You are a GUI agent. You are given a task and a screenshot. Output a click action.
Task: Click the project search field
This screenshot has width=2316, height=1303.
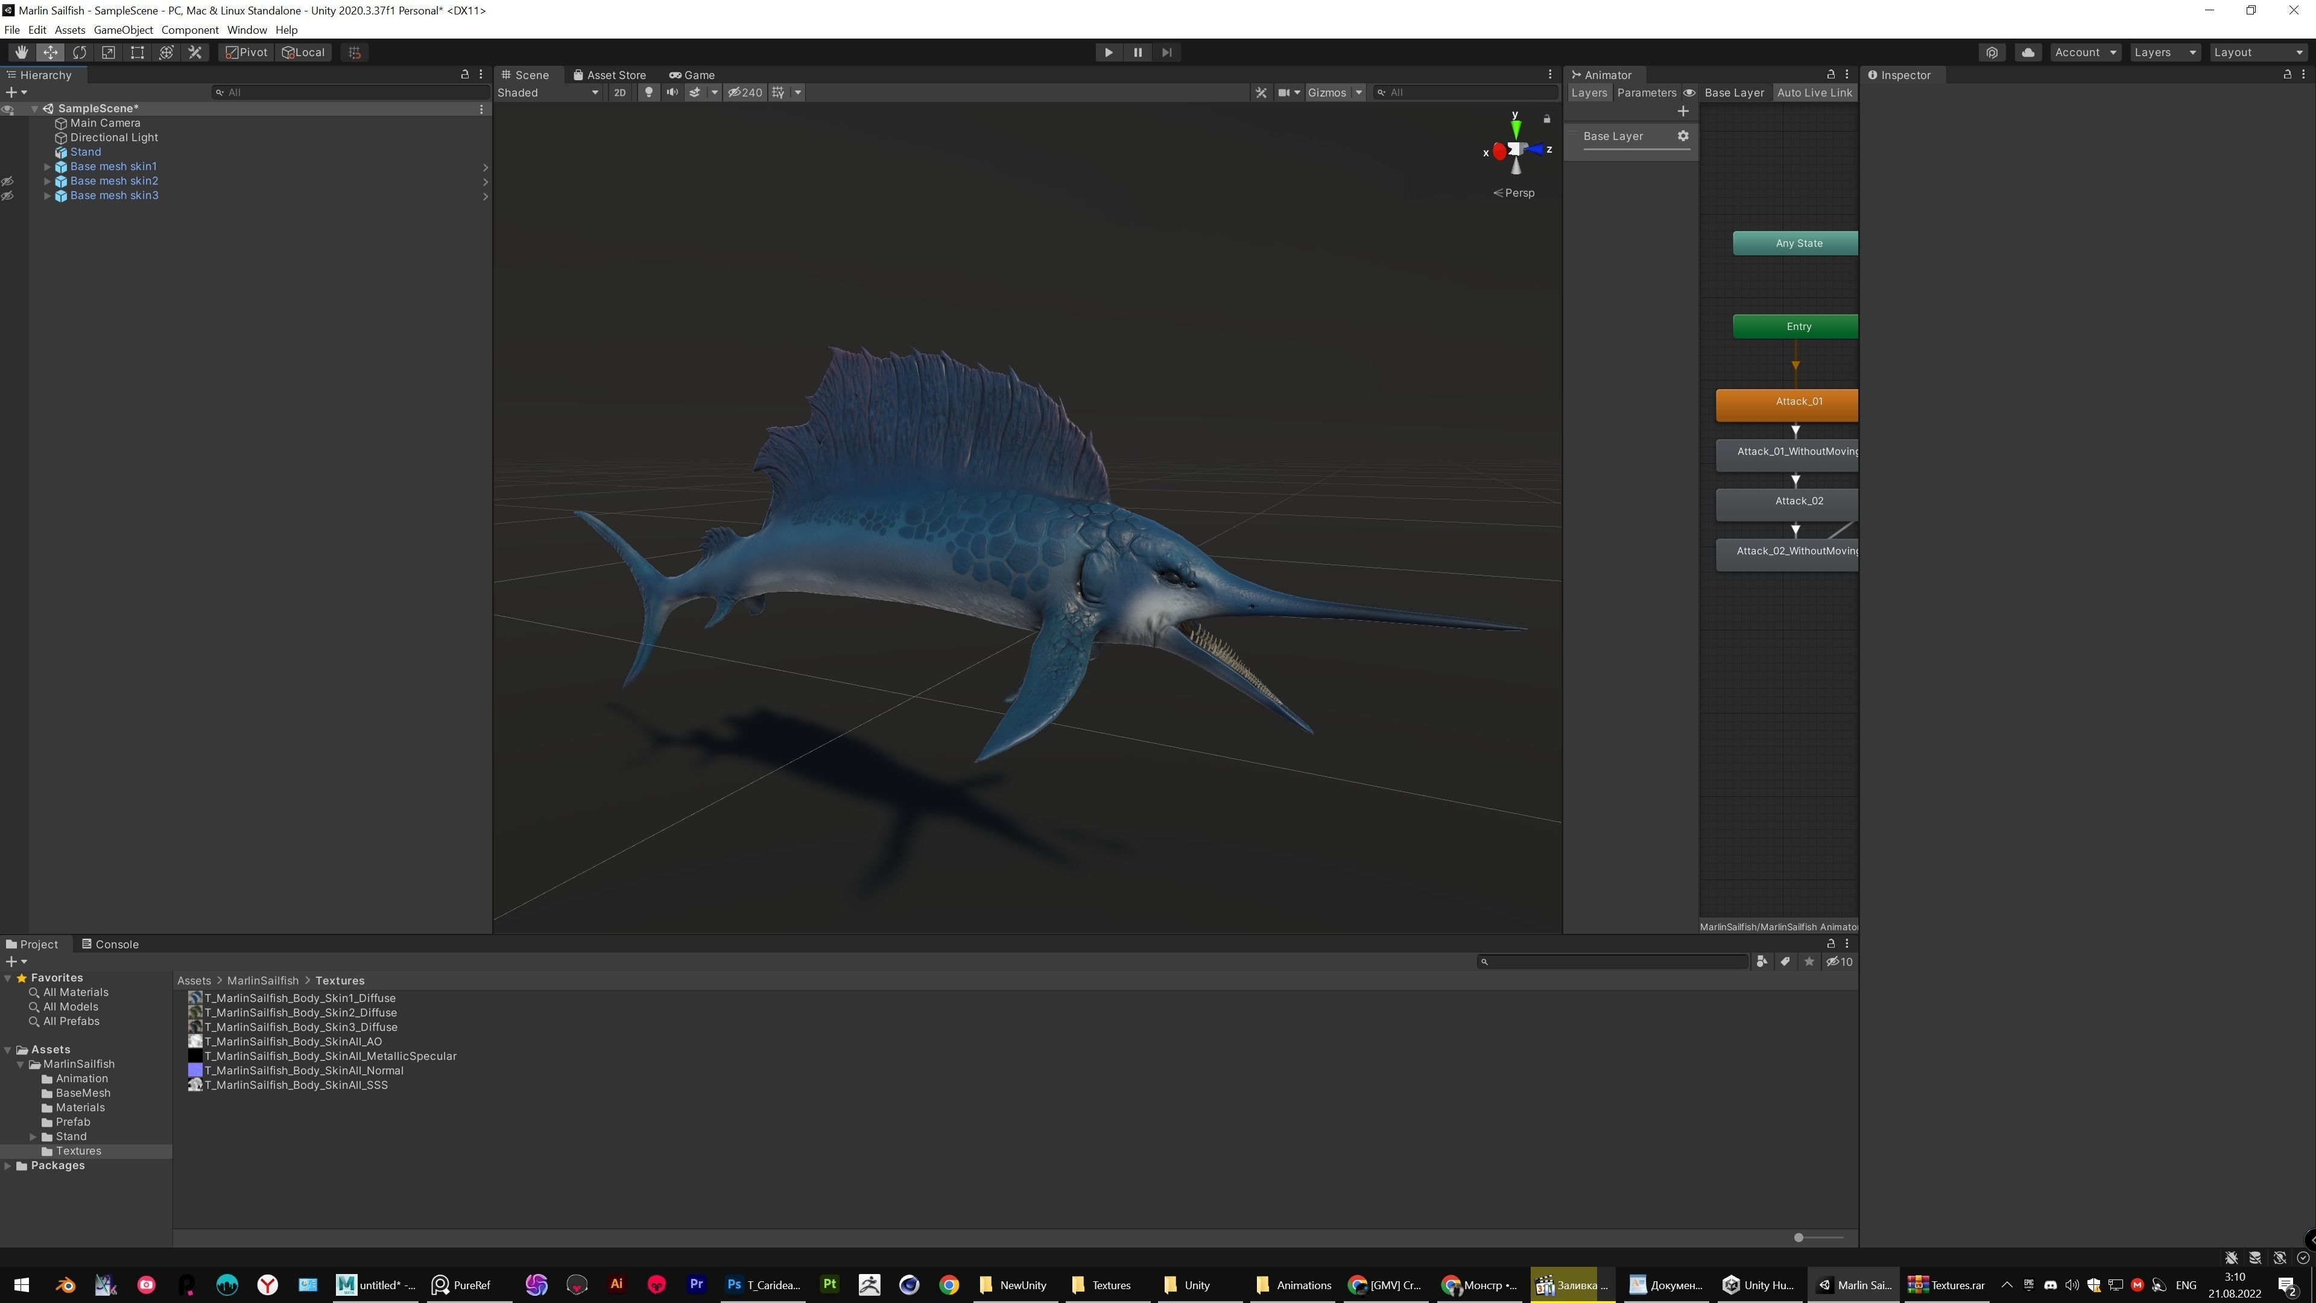click(x=1612, y=962)
